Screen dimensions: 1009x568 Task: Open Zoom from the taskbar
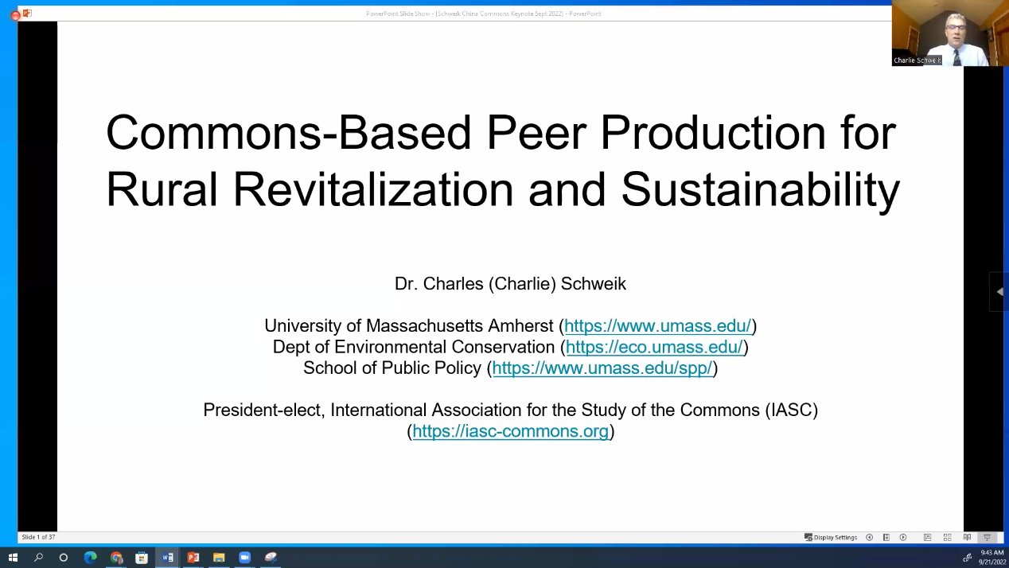pyautogui.click(x=244, y=558)
